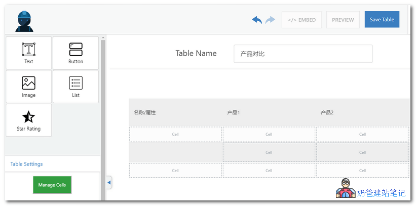Click the undo arrow icon
The width and height of the screenshot is (416, 206).
pyautogui.click(x=257, y=20)
